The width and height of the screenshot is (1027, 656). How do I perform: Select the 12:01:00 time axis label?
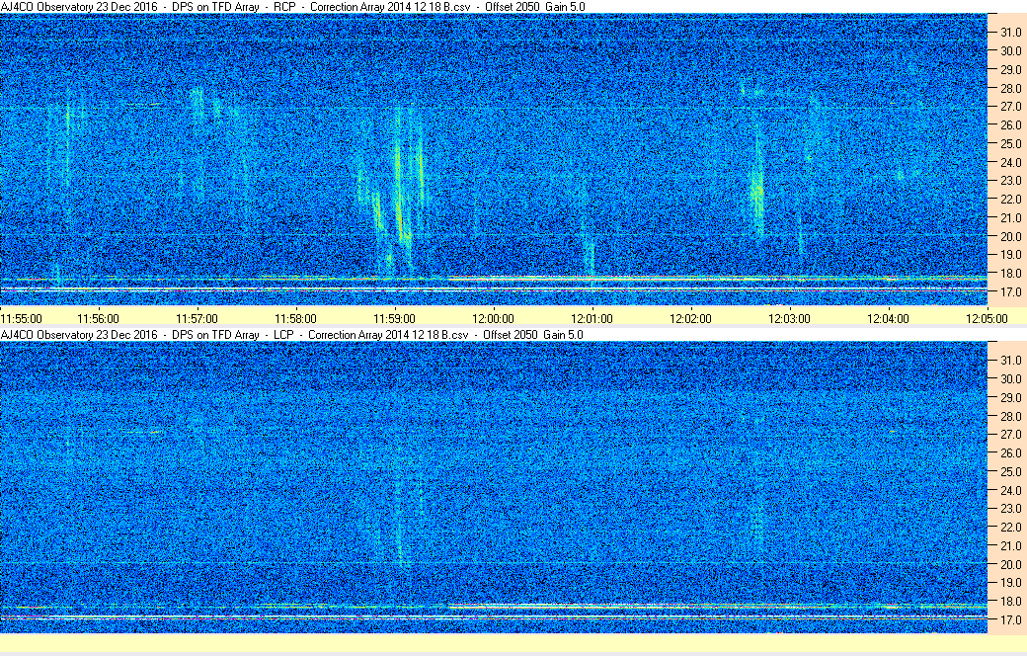point(592,319)
